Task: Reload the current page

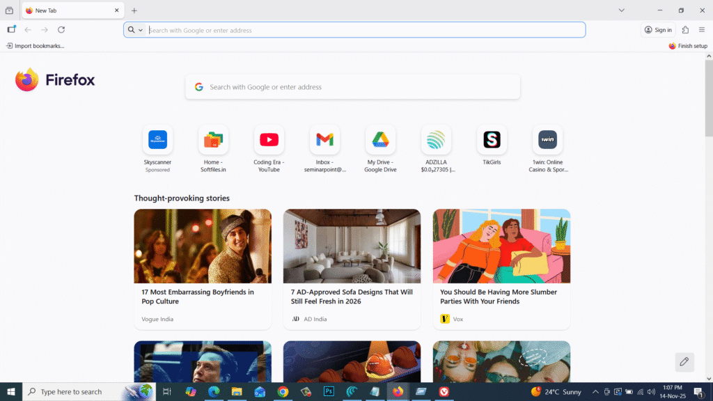Action: click(61, 29)
